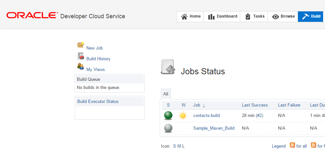Viewport: 325px width, 159px height.
Task: Open the Tasks navigation tab
Action: click(x=255, y=16)
